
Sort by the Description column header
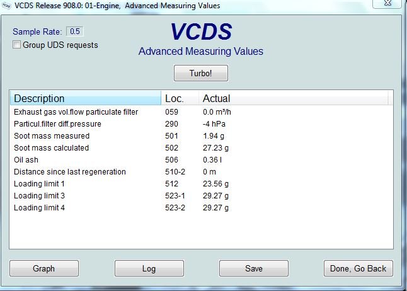(x=86, y=98)
